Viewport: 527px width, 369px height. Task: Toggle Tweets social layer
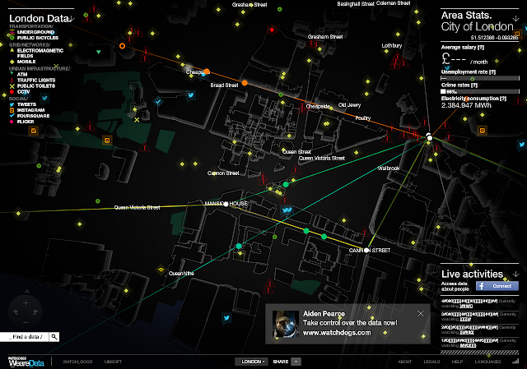23,104
